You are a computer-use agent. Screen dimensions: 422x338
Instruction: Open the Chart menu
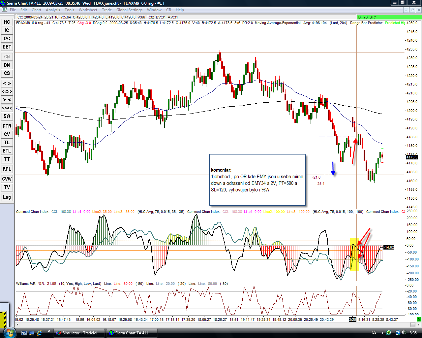coord(36,10)
